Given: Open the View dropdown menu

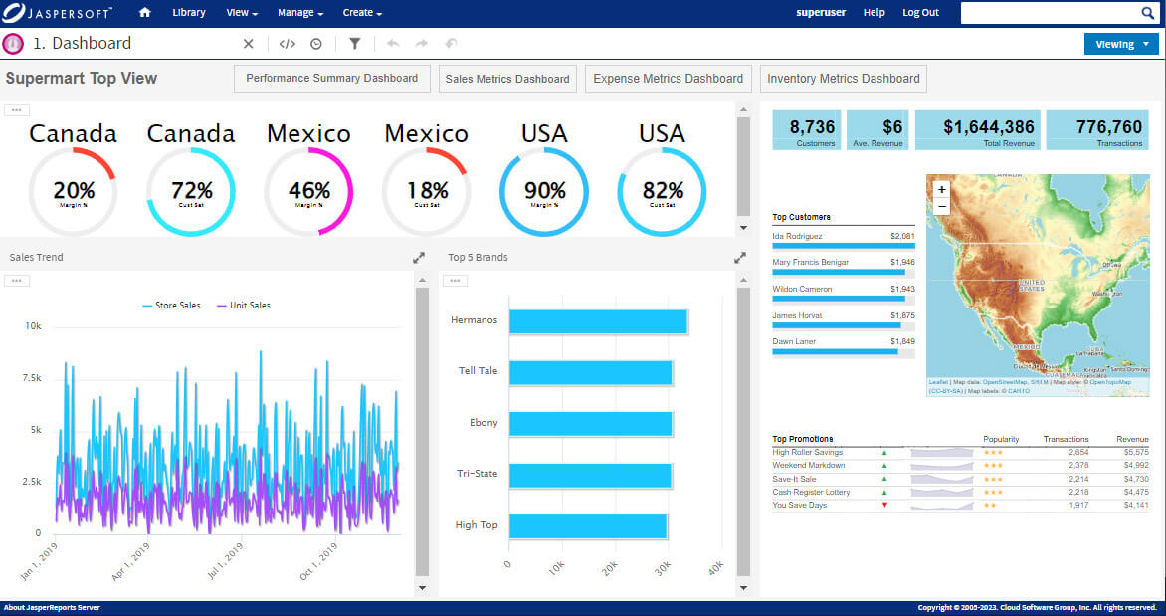Looking at the screenshot, I should pos(241,13).
